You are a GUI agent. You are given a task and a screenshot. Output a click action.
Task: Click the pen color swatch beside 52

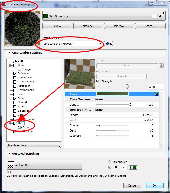click(x=133, y=167)
